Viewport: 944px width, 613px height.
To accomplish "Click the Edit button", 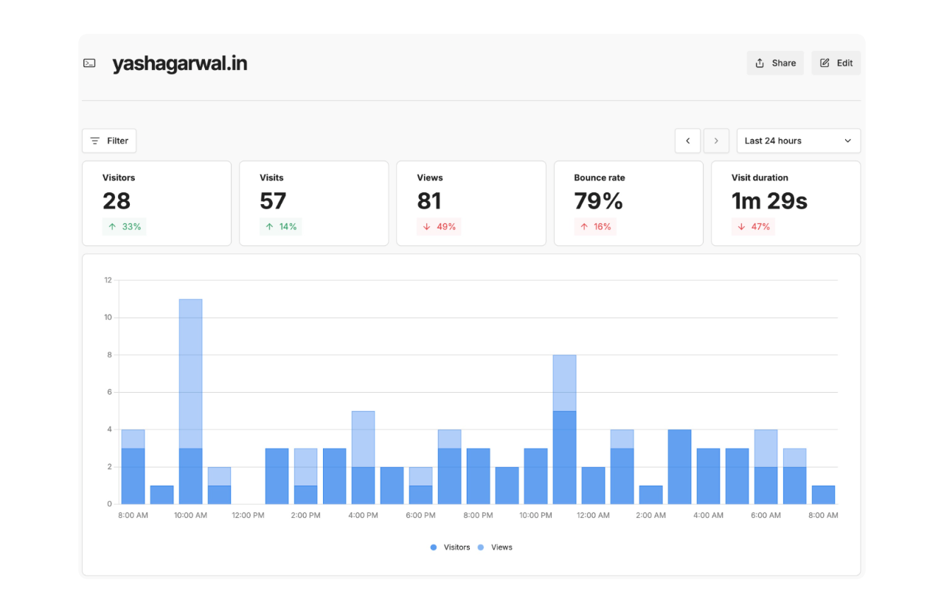I will click(x=836, y=63).
